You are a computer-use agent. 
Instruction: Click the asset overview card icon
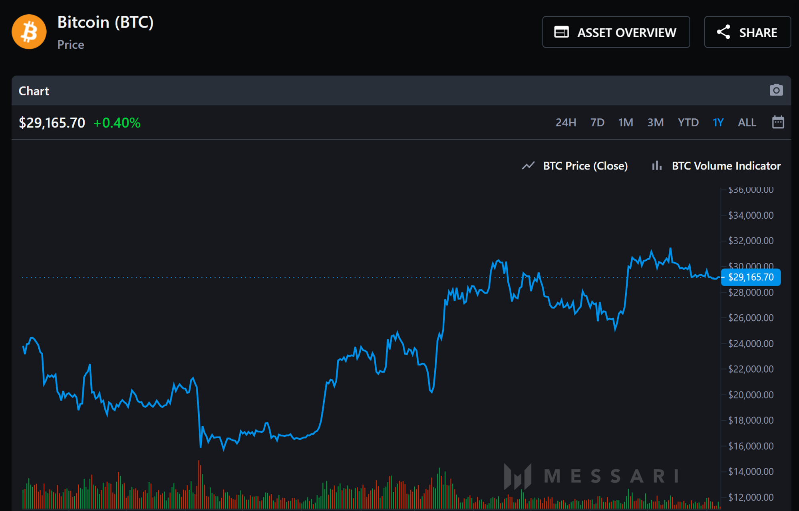561,32
